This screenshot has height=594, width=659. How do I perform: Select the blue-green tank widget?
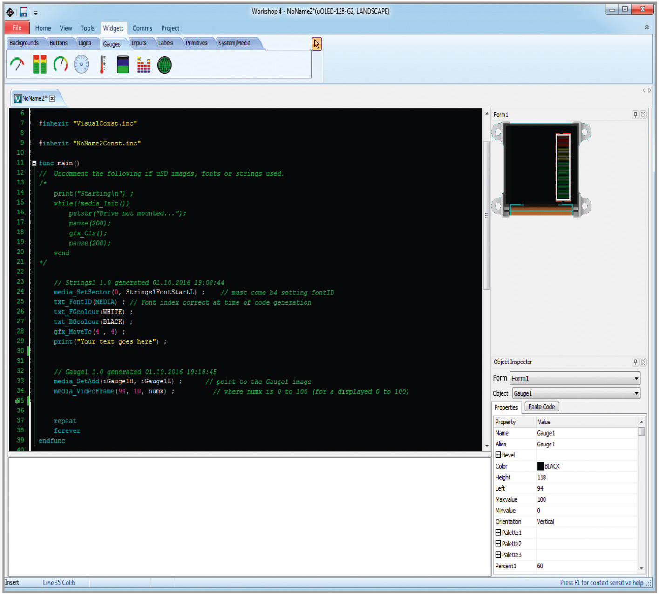coord(123,65)
